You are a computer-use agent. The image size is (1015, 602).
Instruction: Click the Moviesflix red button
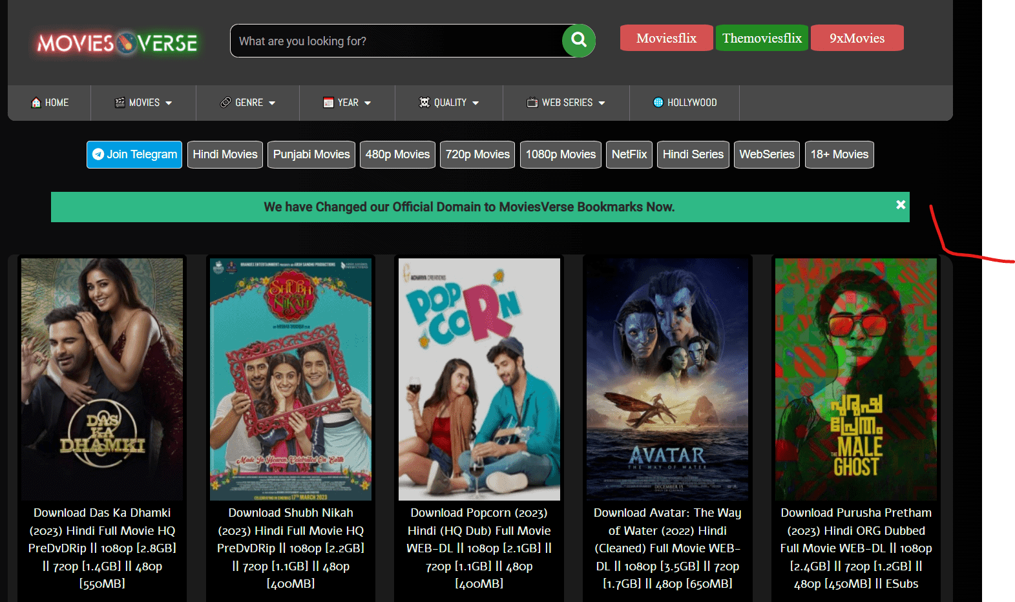pyautogui.click(x=667, y=38)
